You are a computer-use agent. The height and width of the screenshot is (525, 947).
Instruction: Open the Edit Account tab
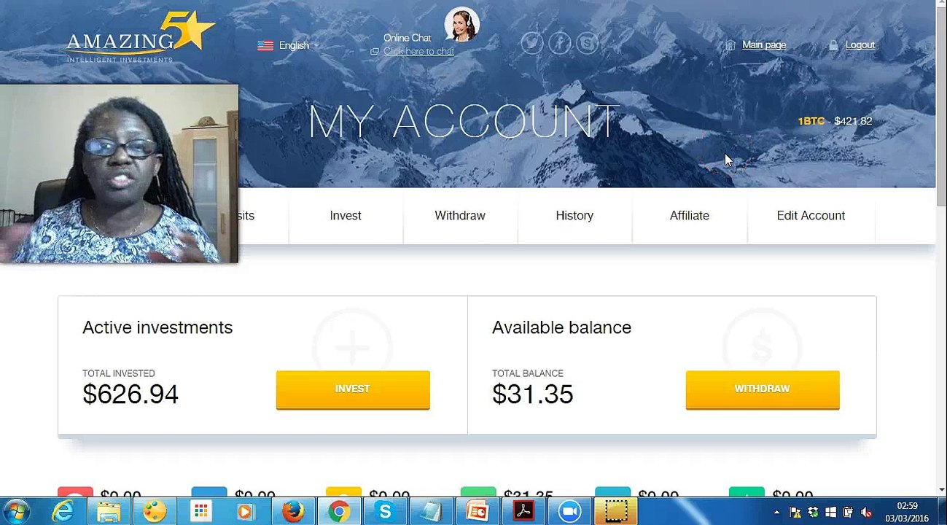pyautogui.click(x=811, y=216)
